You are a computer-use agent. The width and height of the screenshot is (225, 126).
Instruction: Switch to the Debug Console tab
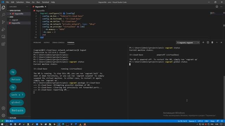pos(58,42)
